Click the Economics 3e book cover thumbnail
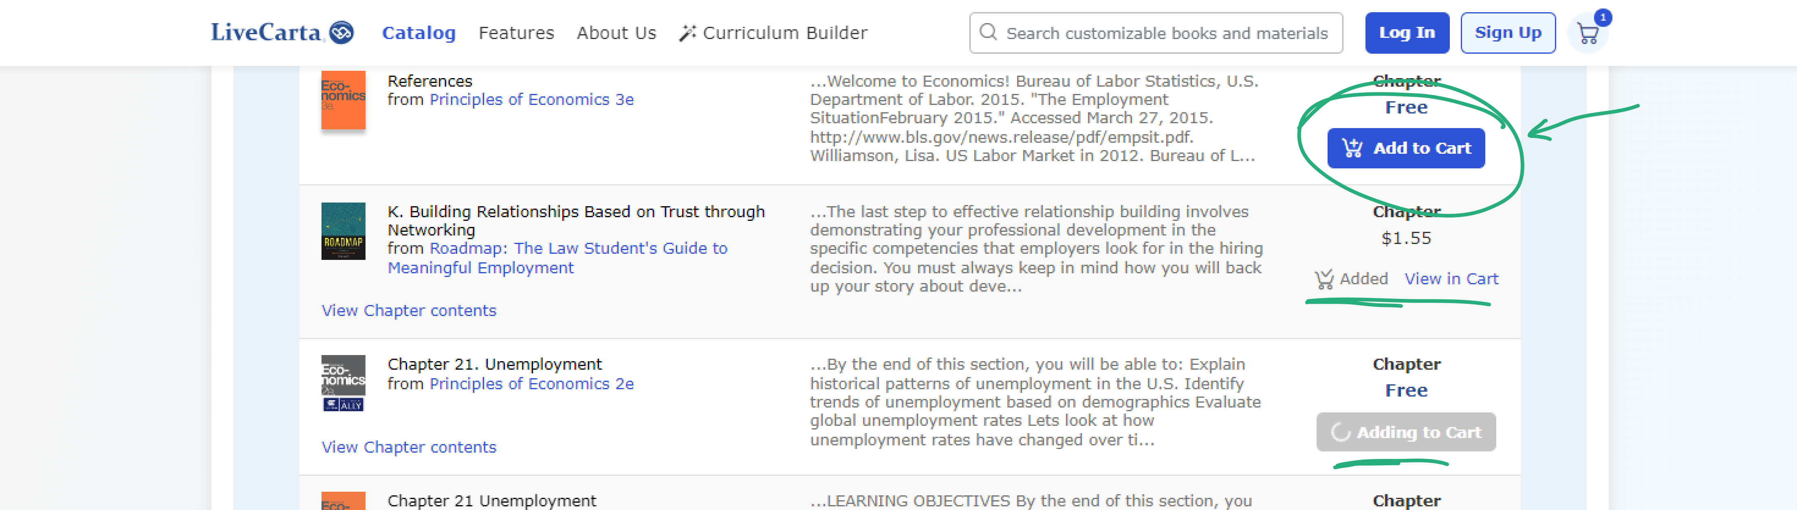Image resolution: width=1797 pixels, height=510 pixels. pyautogui.click(x=343, y=100)
